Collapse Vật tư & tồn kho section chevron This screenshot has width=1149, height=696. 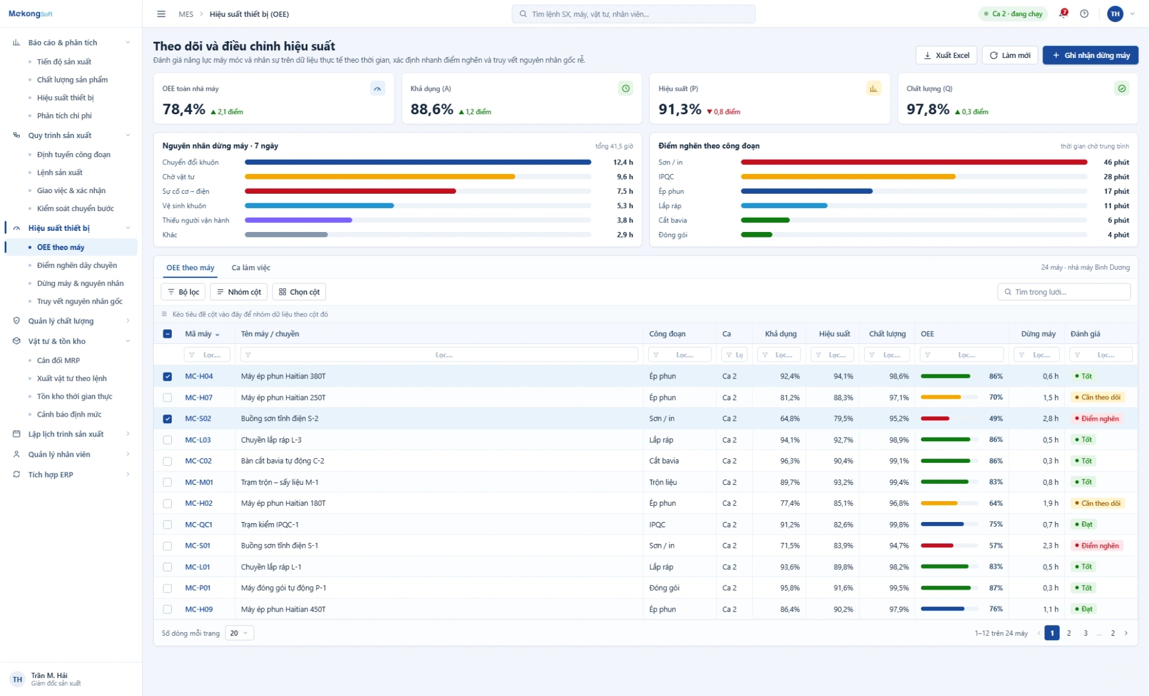[127, 341]
